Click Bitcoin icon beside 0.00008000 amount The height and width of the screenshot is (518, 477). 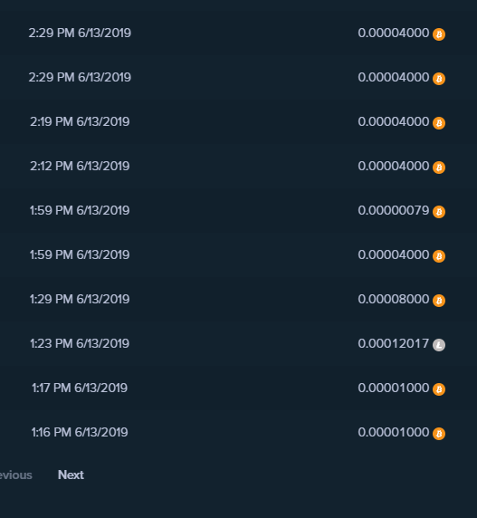pyautogui.click(x=439, y=301)
